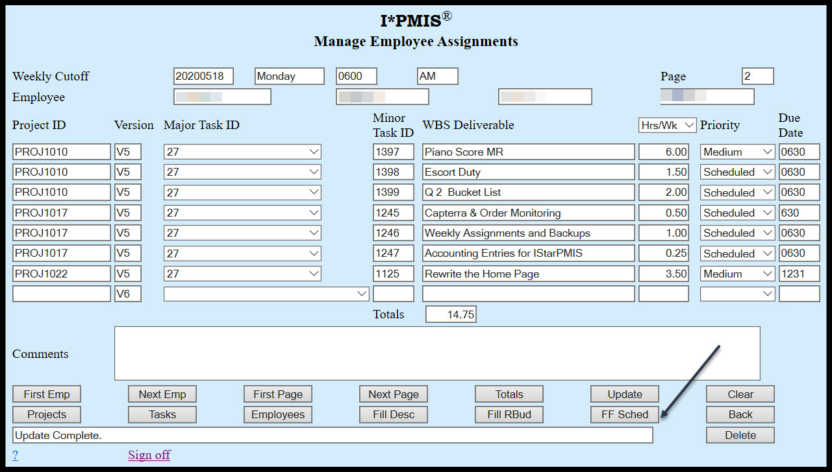Open the Projects lookup

[46, 414]
